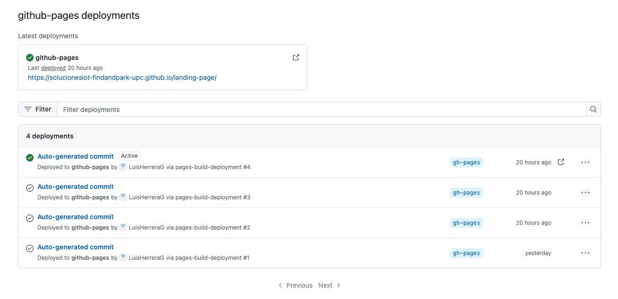Click LuisHerreraG username in deployment #3 row

147,197
